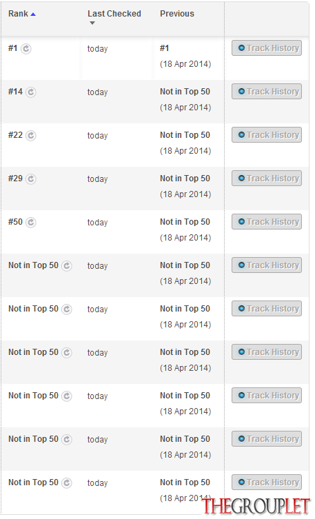Viewport: 315px width, 519px height.
Task: Refresh the #1 rank icon
Action: [26, 49]
